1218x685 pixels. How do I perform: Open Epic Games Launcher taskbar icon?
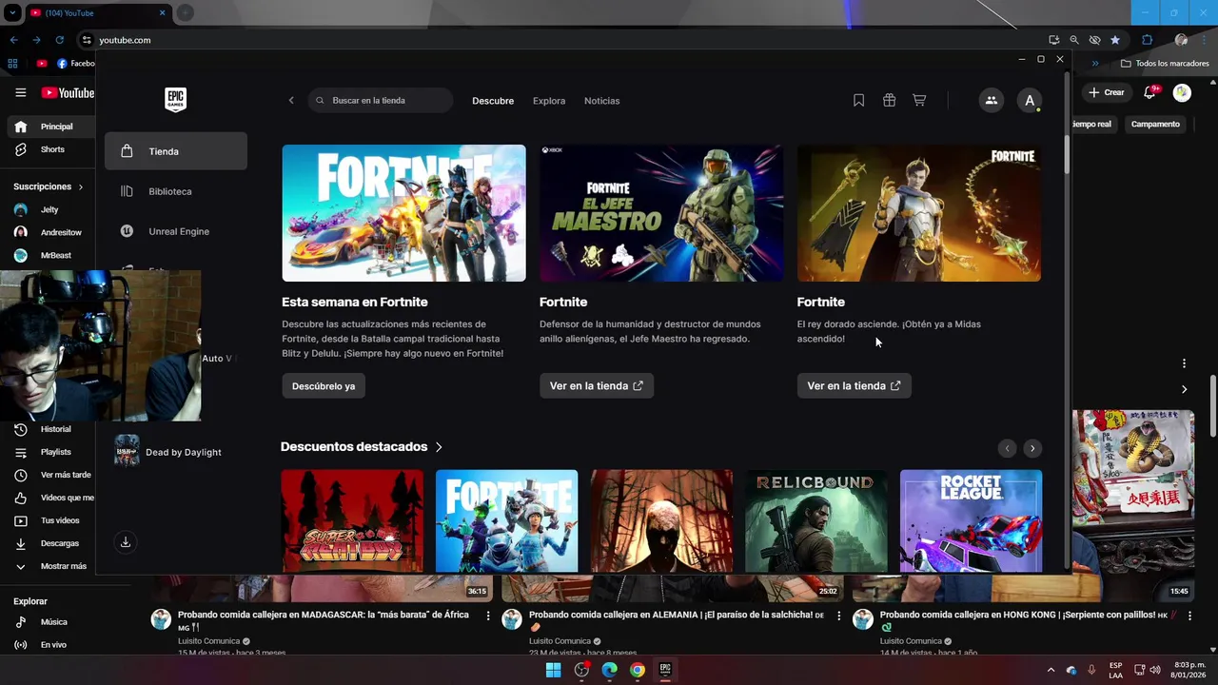(665, 670)
